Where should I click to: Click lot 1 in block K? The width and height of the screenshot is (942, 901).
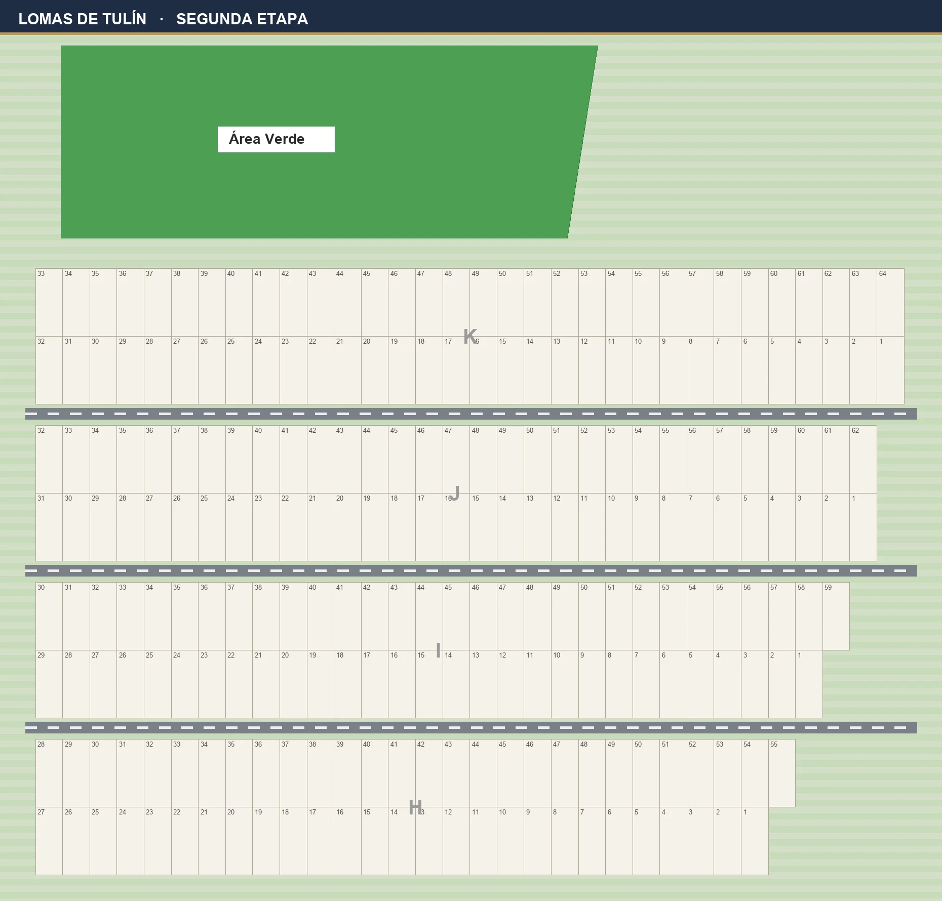click(890, 370)
